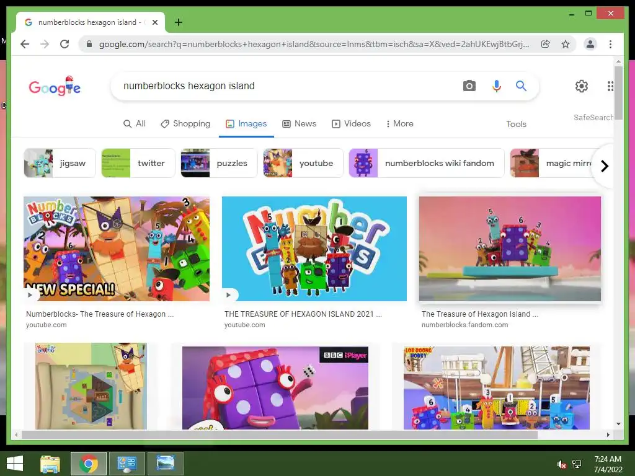The image size is (635, 476).
Task: Switch to the News tab
Action: tap(300, 124)
